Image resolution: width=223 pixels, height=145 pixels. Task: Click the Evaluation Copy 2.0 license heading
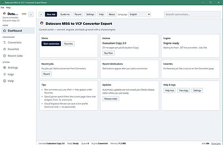[x=114, y=43]
